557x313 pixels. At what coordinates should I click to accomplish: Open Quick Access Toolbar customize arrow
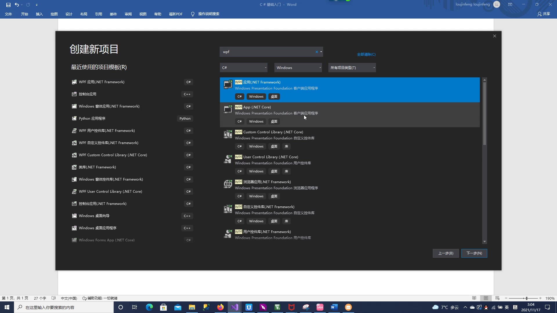pos(37,5)
